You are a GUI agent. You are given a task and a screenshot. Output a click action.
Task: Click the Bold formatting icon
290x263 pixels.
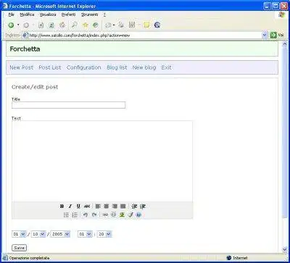(x=62, y=206)
